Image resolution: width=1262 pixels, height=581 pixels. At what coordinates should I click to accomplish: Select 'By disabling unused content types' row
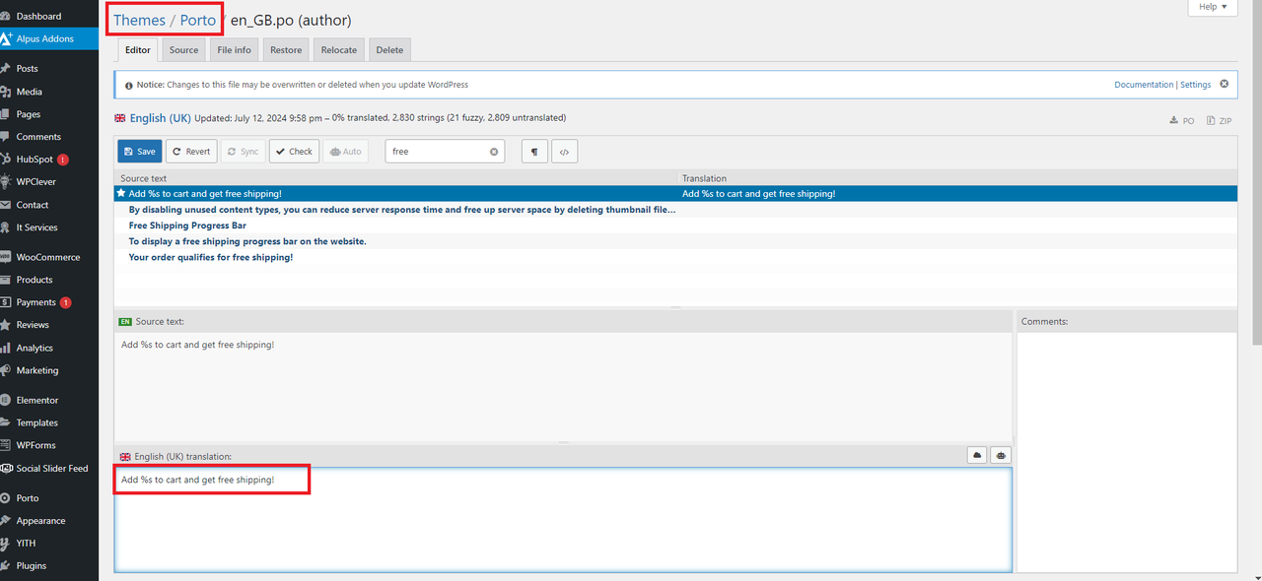675,210
